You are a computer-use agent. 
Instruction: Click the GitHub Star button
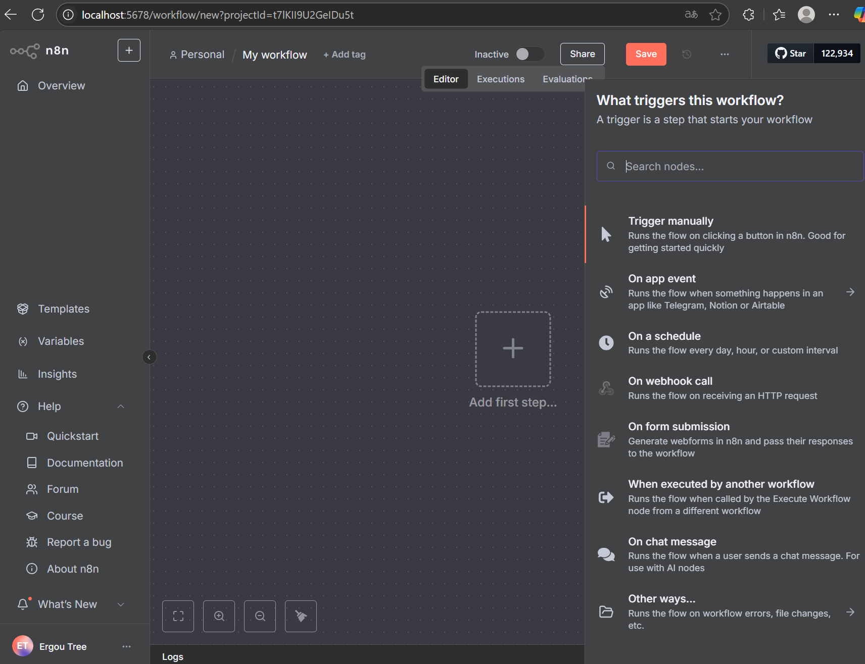(x=791, y=54)
